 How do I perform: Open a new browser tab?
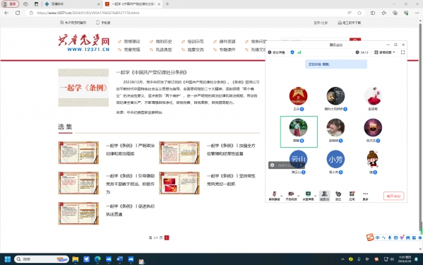167,4
